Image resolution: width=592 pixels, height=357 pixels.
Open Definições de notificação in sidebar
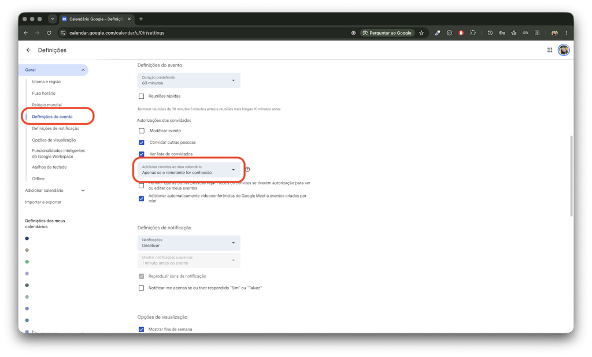[x=55, y=128]
